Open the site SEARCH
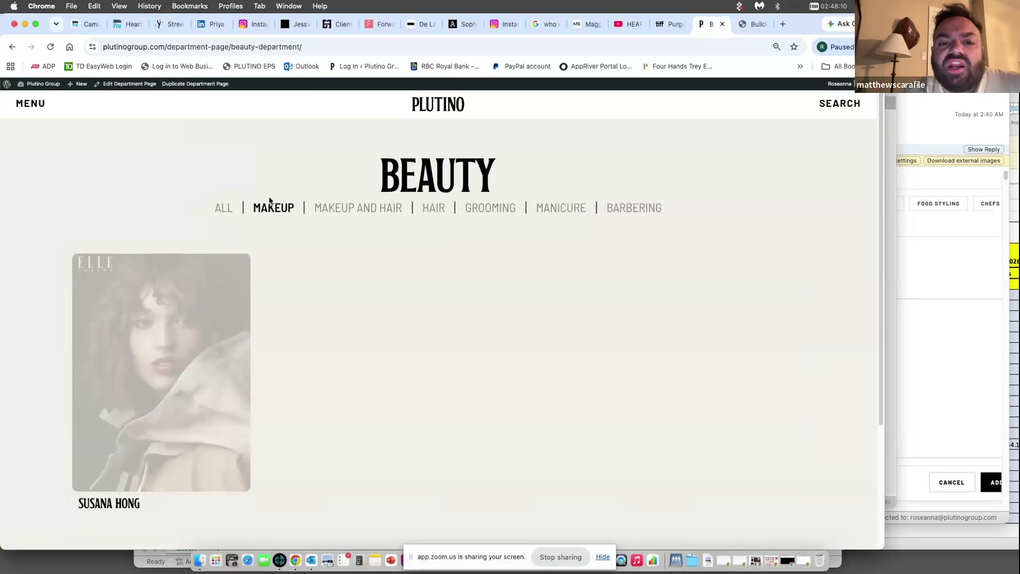This screenshot has width=1020, height=574. coord(839,103)
